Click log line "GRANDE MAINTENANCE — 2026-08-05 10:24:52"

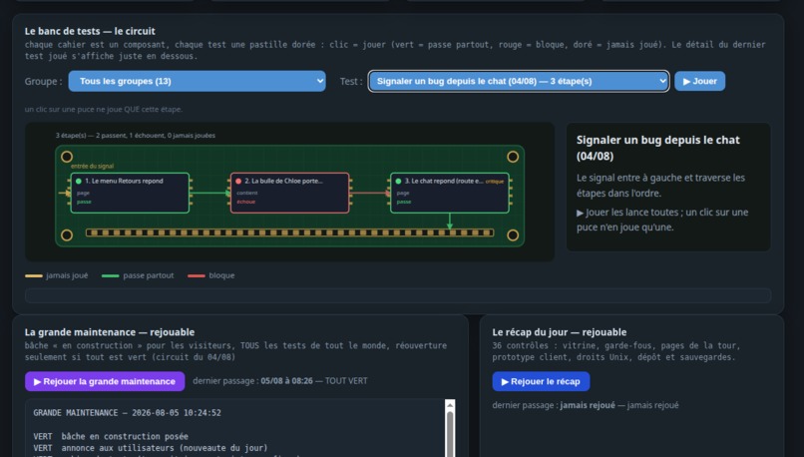pos(127,413)
